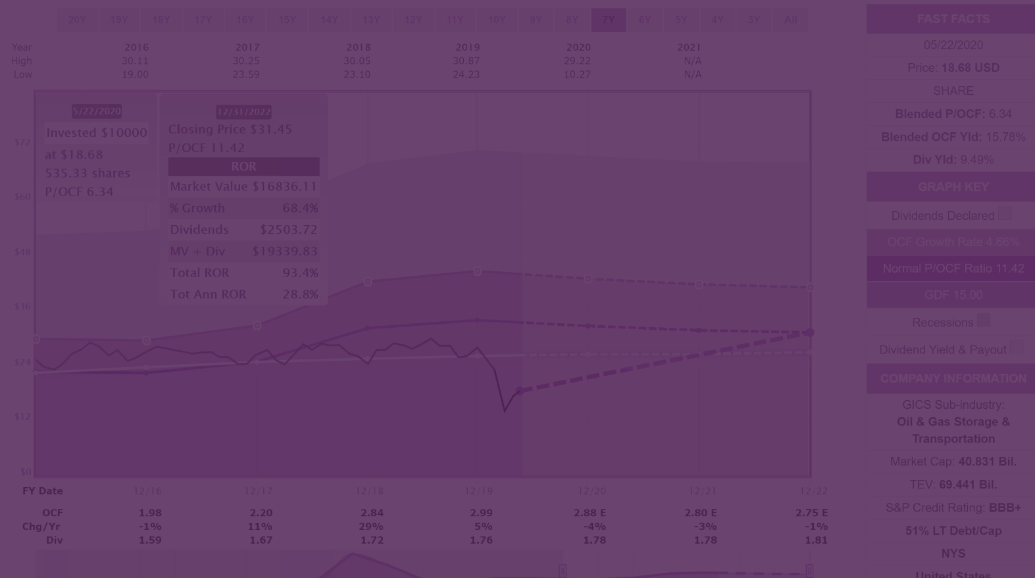Image resolution: width=1035 pixels, height=578 pixels.
Task: Enable the Dividend Yield & Payout checkbox
Action: click(x=1016, y=347)
